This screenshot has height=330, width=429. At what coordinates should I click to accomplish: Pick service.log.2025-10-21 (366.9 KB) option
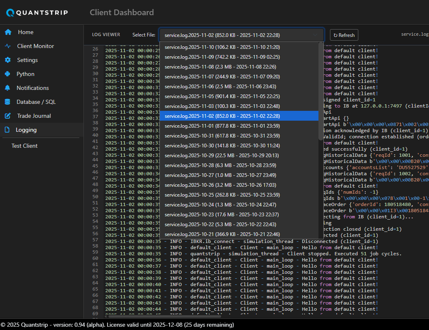tap(239, 234)
